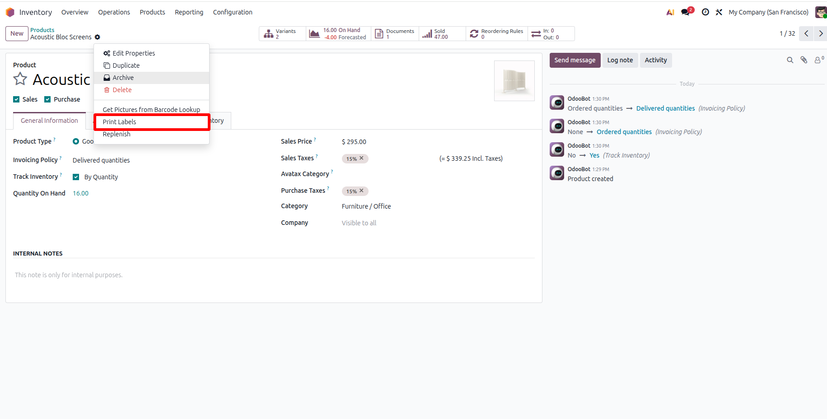Open the Configuration menu
Screen dimensions: 827x419
click(233, 12)
